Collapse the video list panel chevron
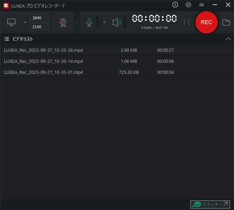The width and height of the screenshot is (234, 210). click(x=228, y=39)
